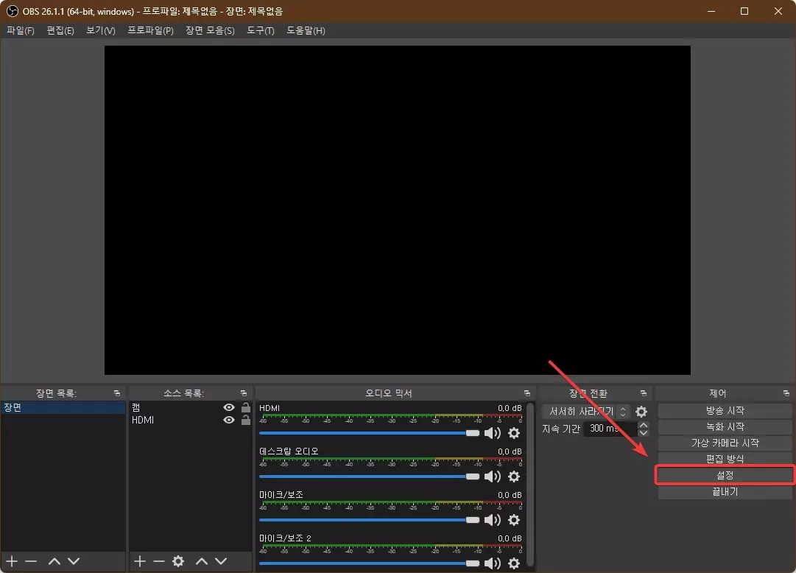Add a new scene with plus icon
Screen dimensions: 796x573
[12, 561]
